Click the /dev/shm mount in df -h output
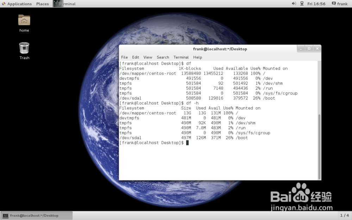This screenshot has width=352, height=220. click(x=246, y=123)
